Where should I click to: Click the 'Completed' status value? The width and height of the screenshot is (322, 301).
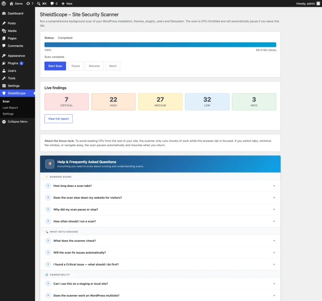click(x=65, y=38)
